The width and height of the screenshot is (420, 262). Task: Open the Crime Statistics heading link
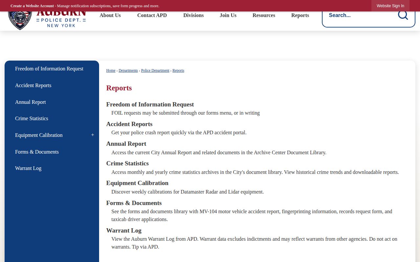pyautogui.click(x=127, y=163)
